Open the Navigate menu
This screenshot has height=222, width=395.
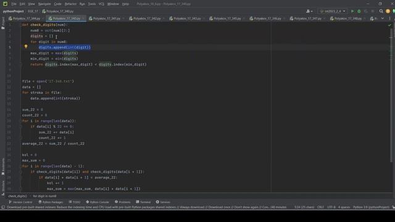(44, 4)
